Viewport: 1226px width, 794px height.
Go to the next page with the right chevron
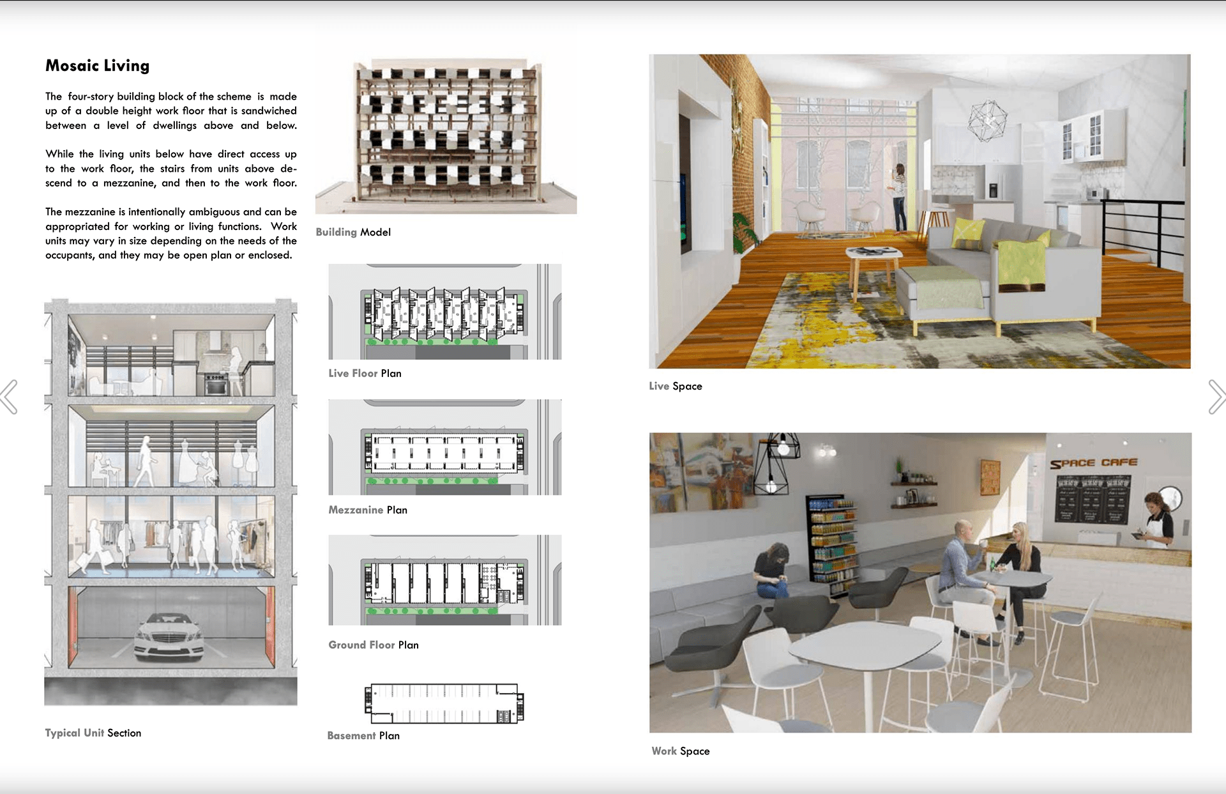[1216, 397]
